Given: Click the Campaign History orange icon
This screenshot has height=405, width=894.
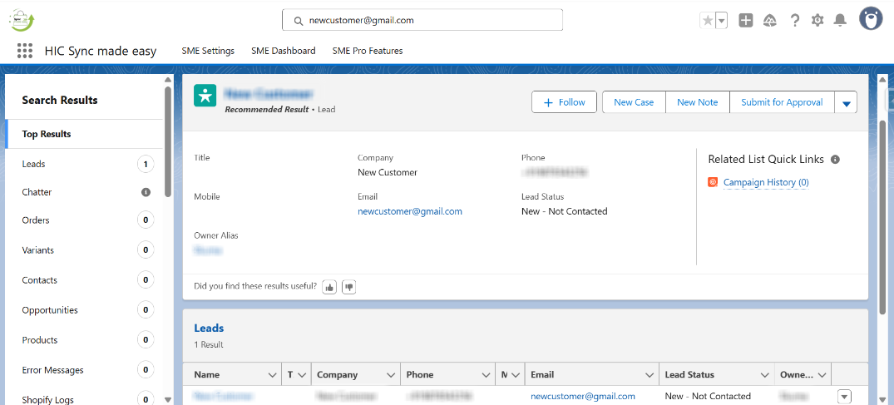Looking at the screenshot, I should tap(713, 182).
